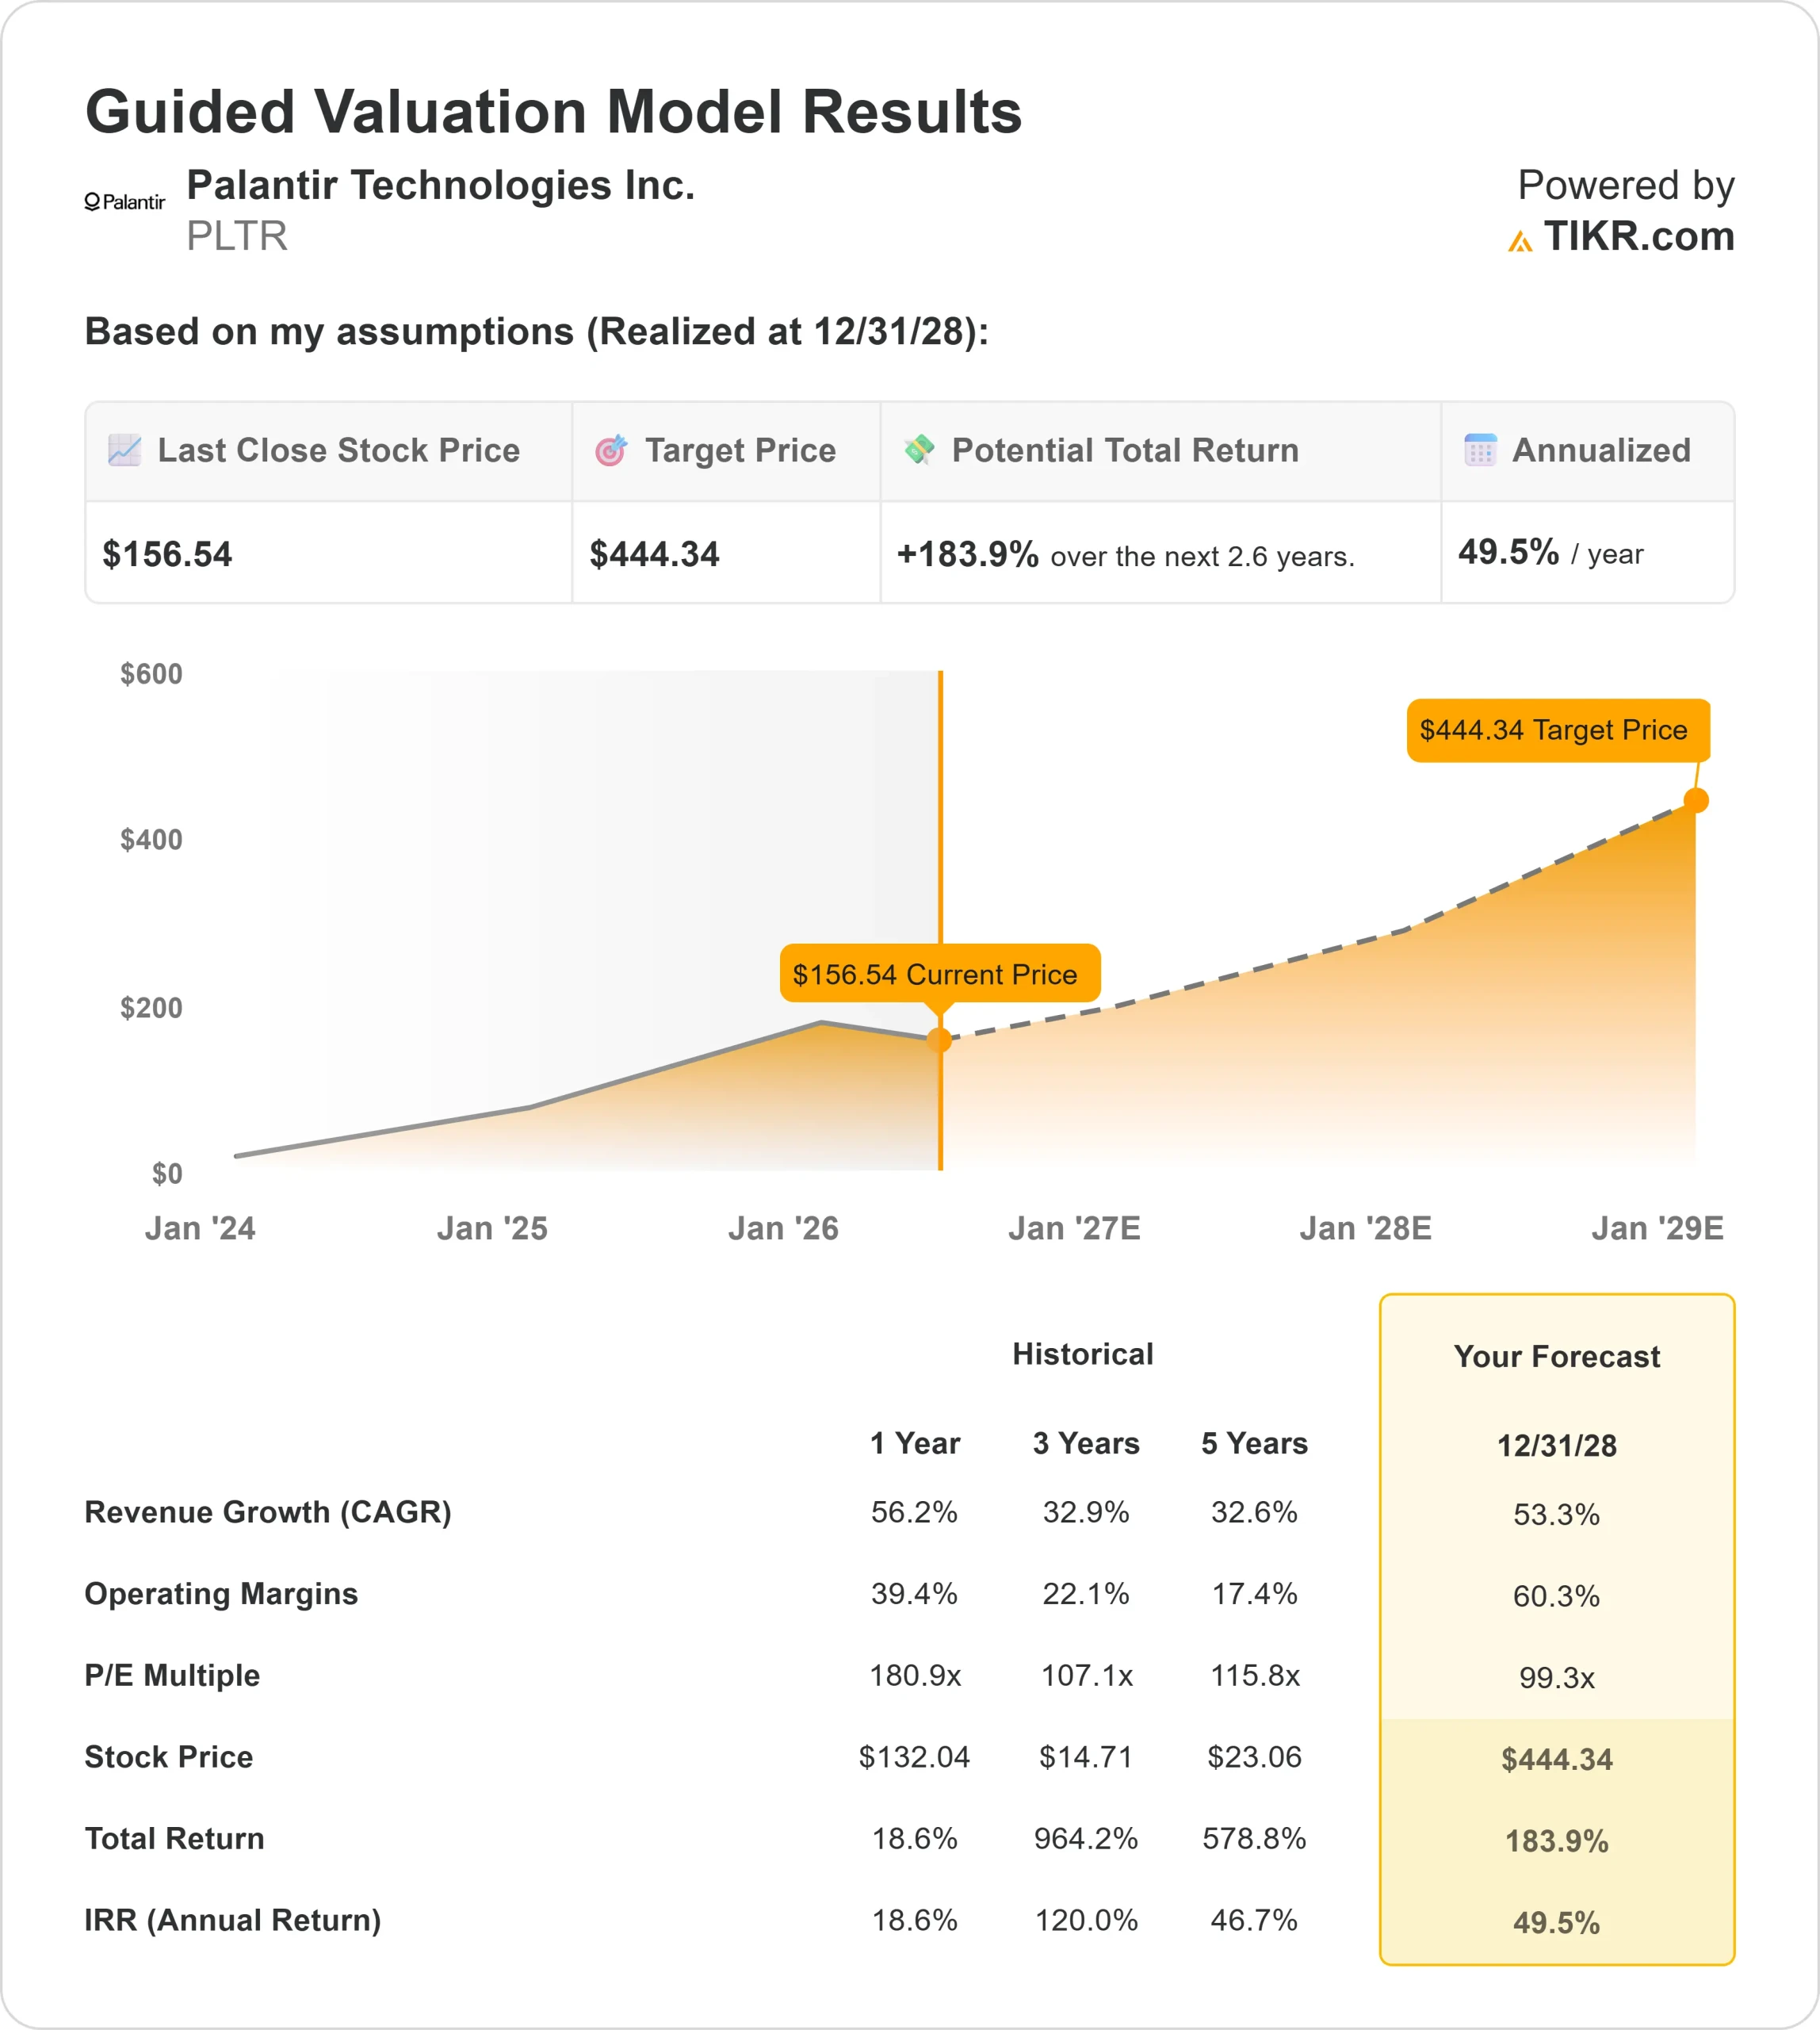Click the TIKR.com orange logo mark
This screenshot has height=2030, width=1820.
(x=1520, y=241)
